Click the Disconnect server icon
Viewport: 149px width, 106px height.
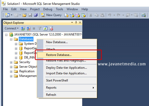coord(28,28)
